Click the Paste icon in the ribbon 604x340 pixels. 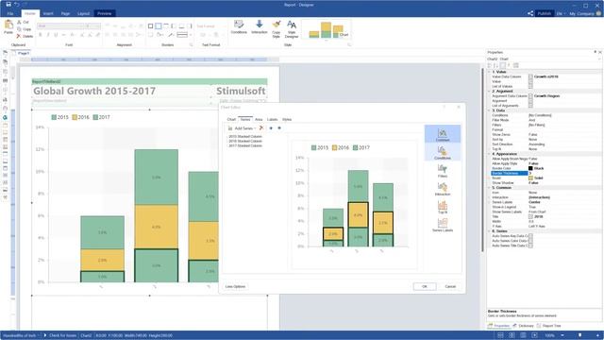tap(8, 25)
